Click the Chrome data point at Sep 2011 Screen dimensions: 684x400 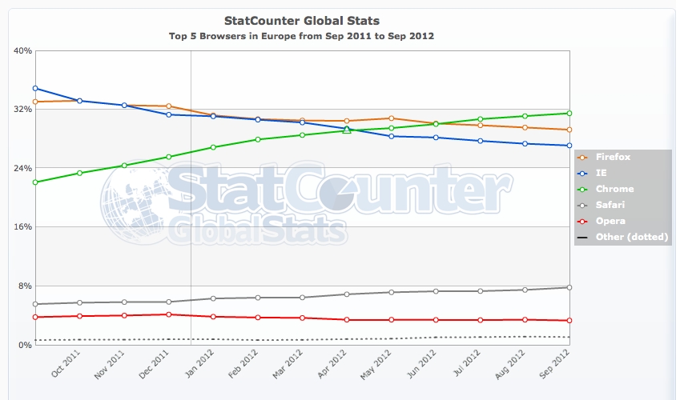[34, 182]
